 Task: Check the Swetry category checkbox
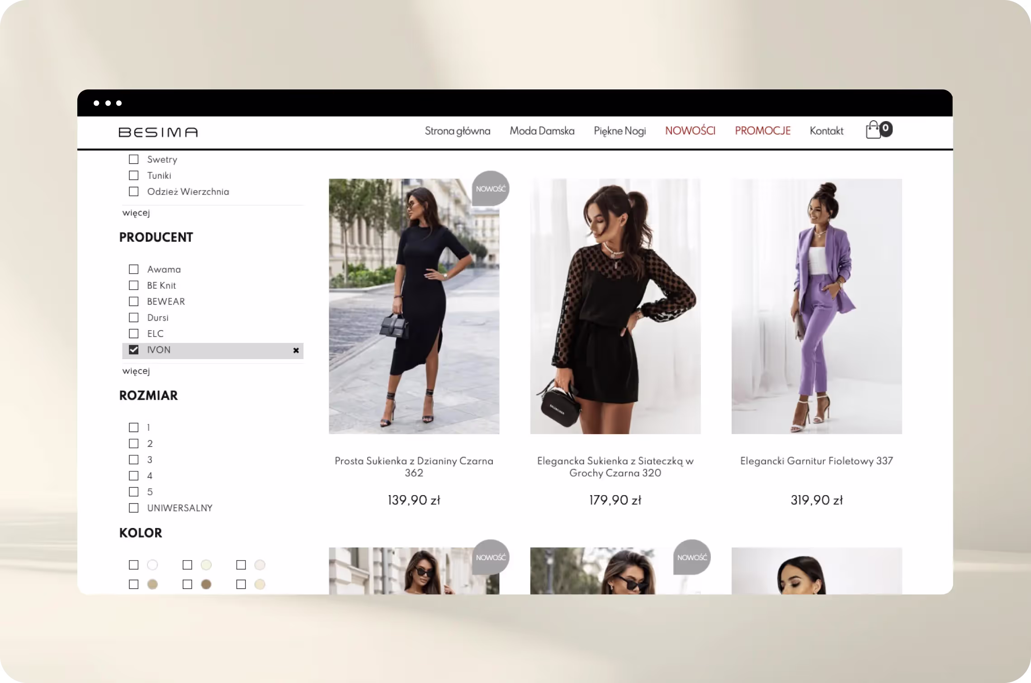pyautogui.click(x=133, y=159)
